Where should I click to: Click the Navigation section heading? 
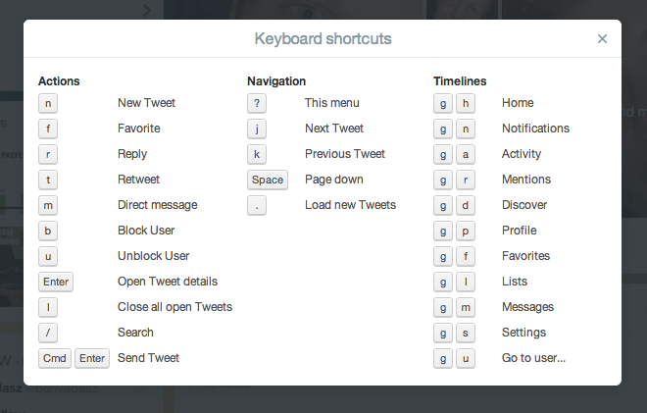pyautogui.click(x=276, y=81)
